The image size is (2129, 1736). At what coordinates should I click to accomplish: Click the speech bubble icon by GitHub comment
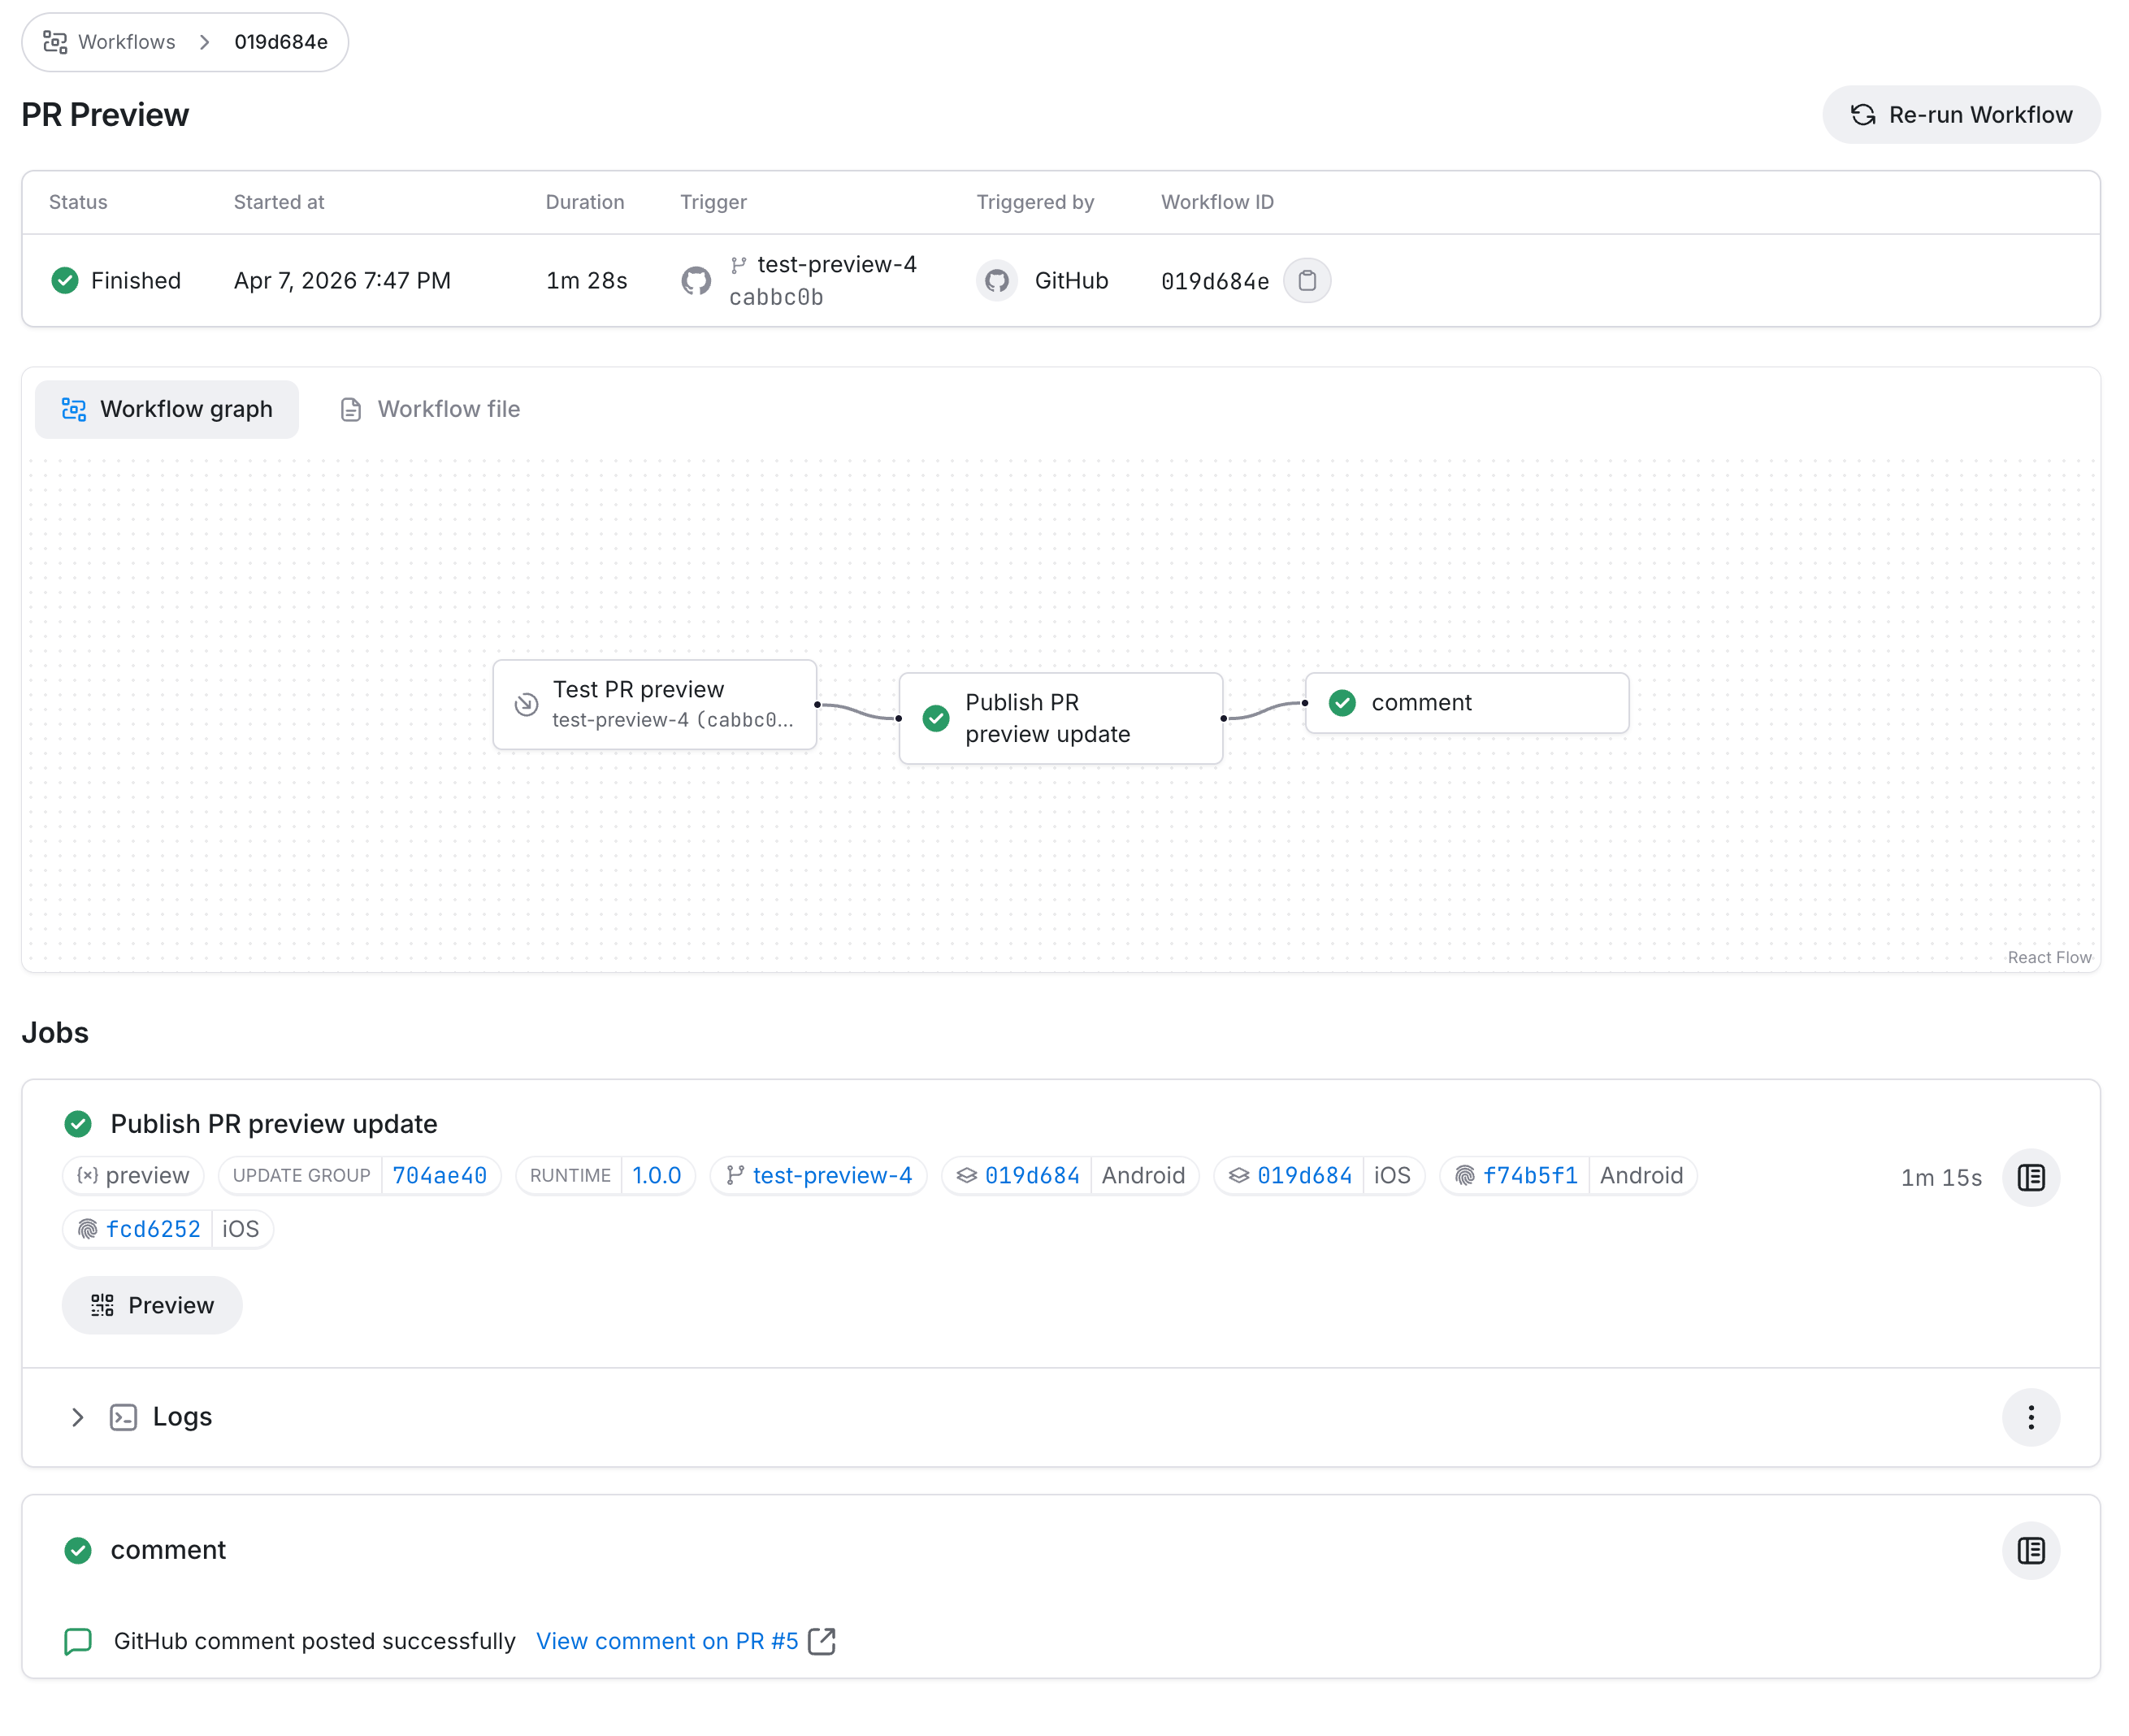78,1642
